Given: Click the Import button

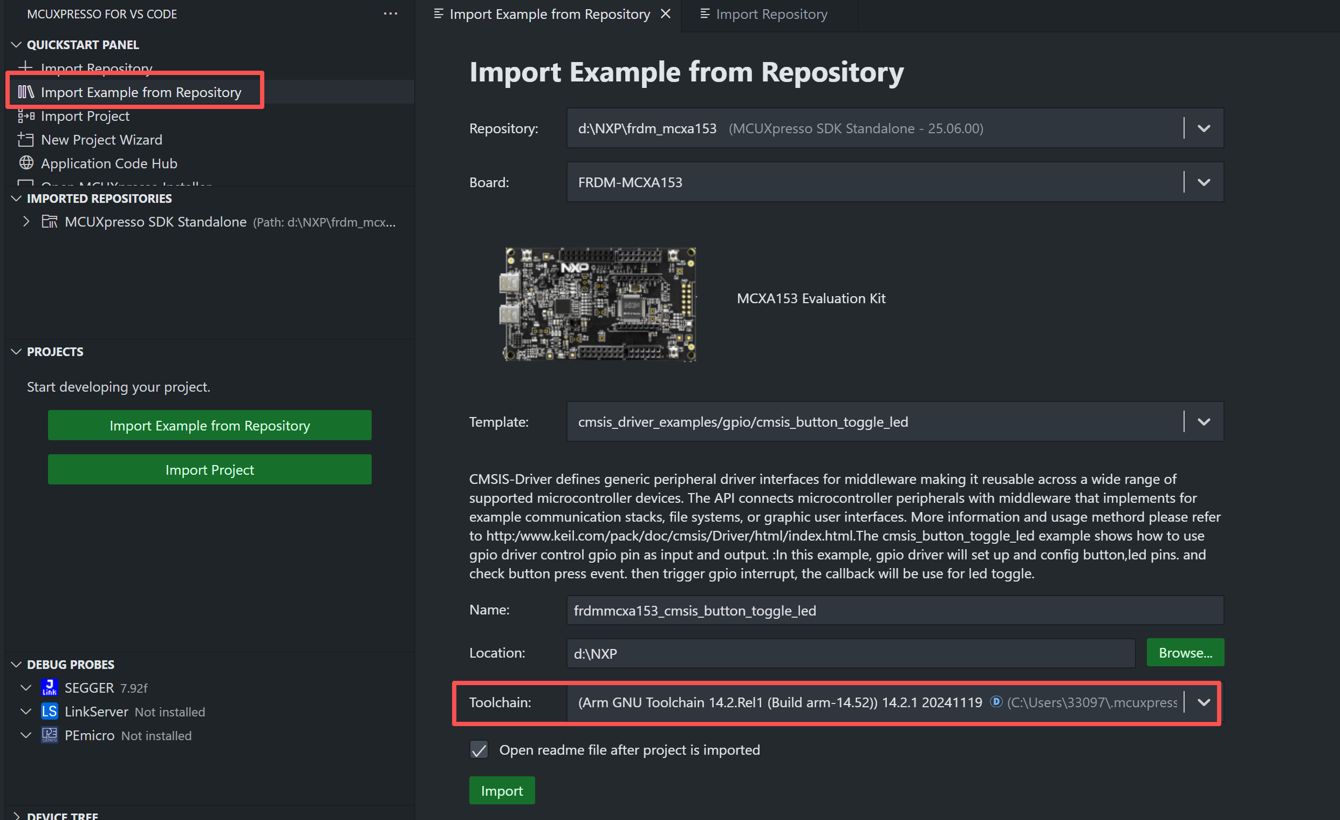Looking at the screenshot, I should pyautogui.click(x=501, y=790).
